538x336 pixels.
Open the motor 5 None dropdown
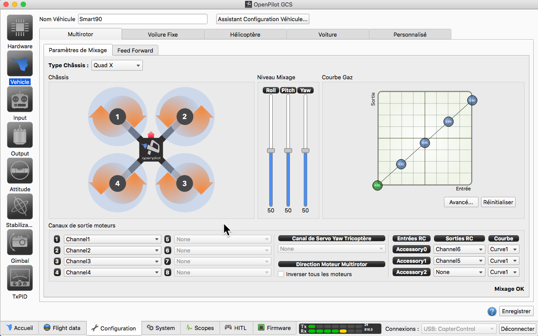click(x=223, y=239)
